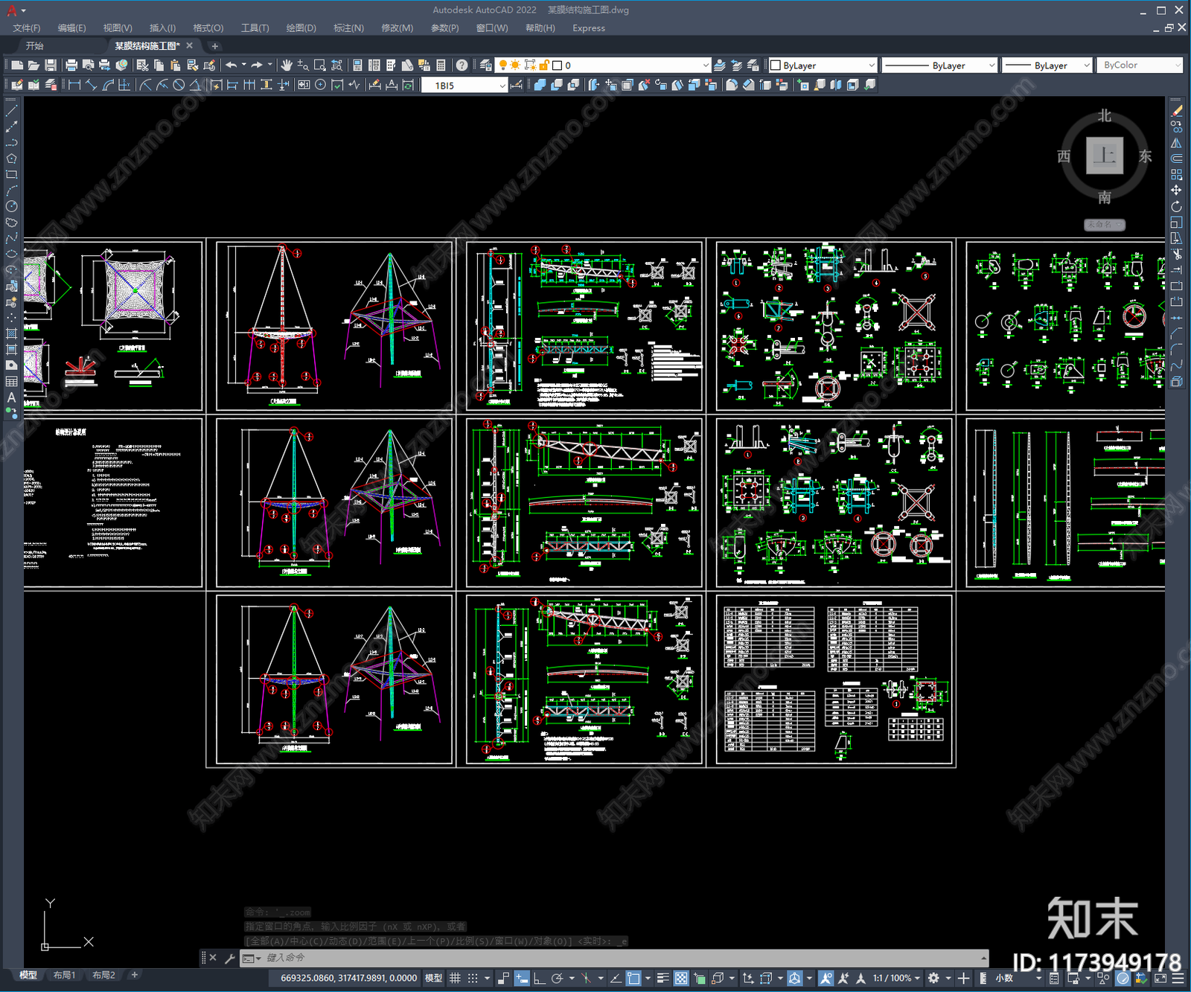
Task: Toggle object snap in status bar
Action: pos(633,978)
